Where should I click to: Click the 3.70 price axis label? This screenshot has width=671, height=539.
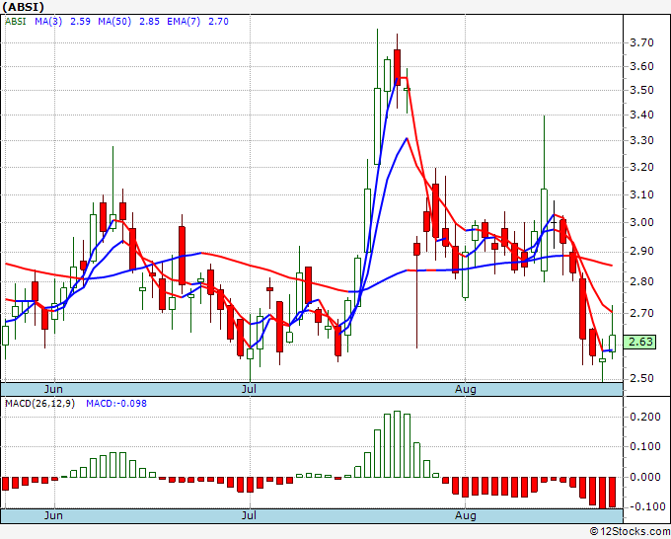pos(641,42)
